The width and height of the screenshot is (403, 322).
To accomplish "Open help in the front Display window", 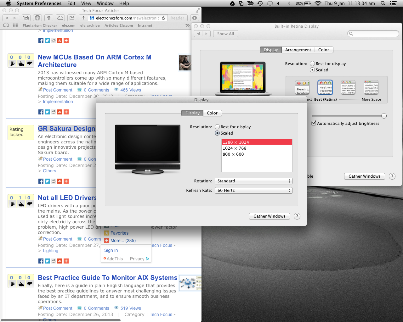I will 297,216.
